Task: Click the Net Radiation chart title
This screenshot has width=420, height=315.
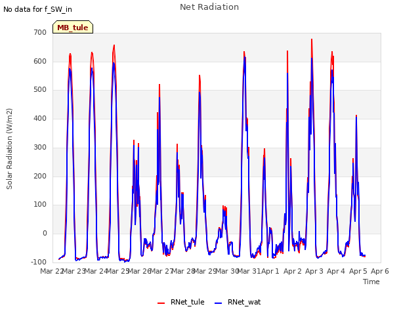Action: (209, 7)
